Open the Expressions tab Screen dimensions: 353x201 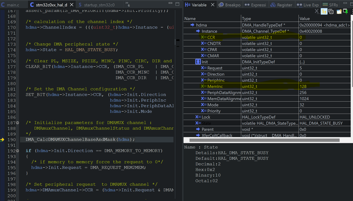255,5
